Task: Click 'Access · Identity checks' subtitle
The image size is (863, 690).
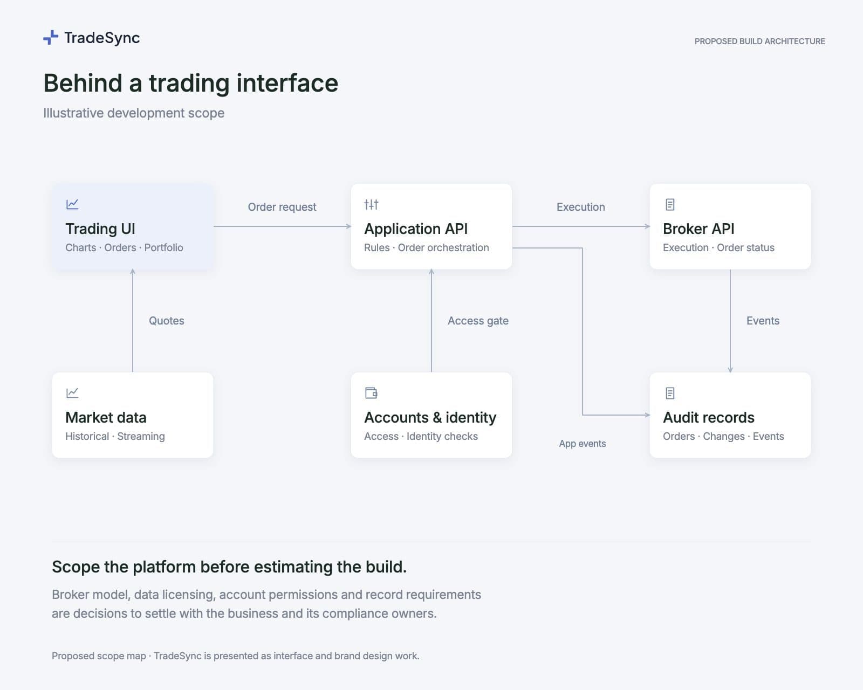Action: 421,436
